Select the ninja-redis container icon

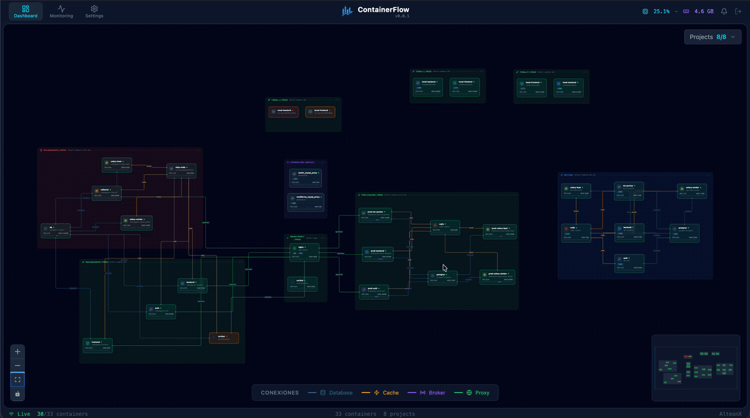coord(171,169)
